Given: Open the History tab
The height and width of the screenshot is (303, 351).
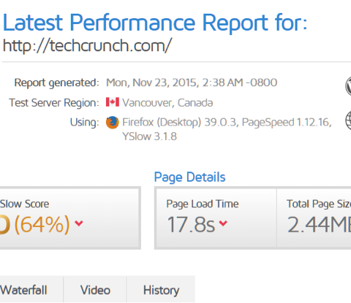Looking at the screenshot, I should coord(161,289).
